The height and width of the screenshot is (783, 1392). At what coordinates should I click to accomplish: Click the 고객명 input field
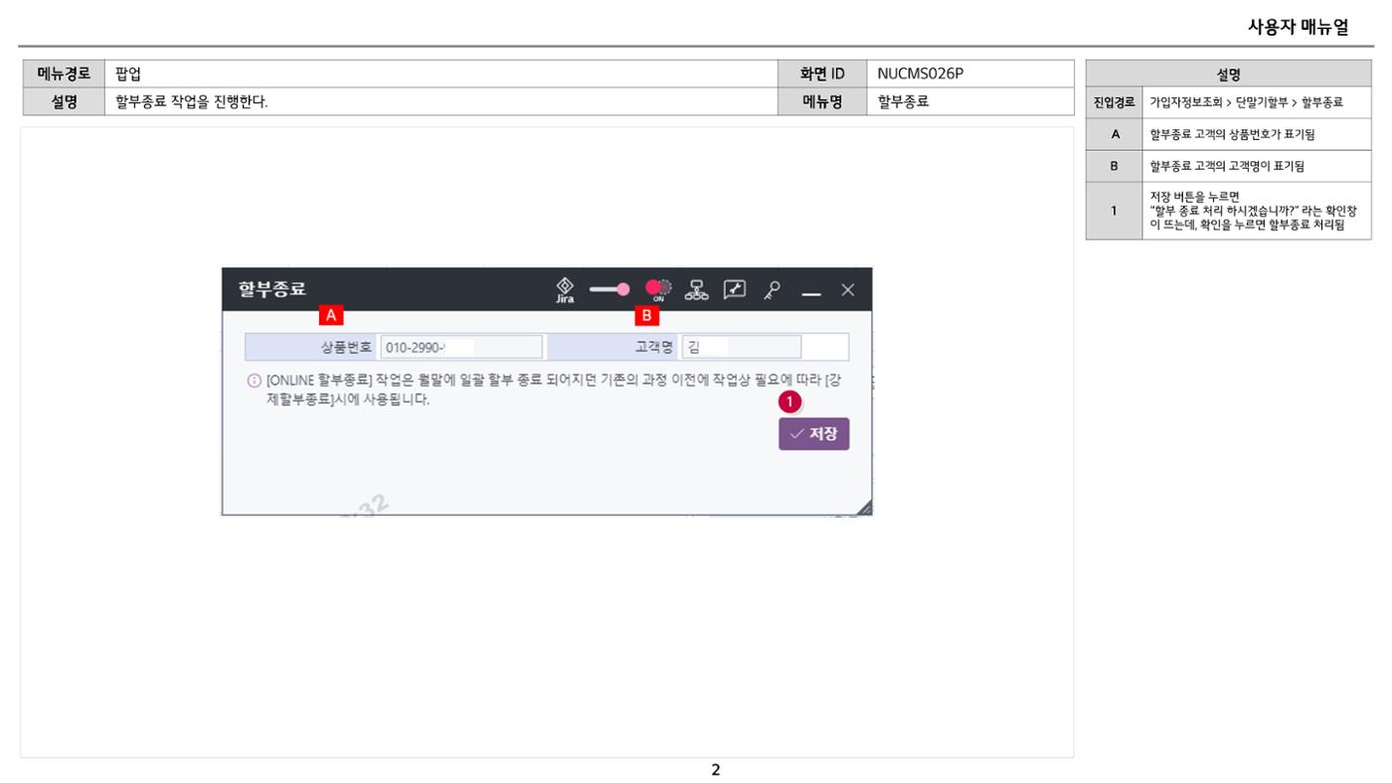[742, 347]
